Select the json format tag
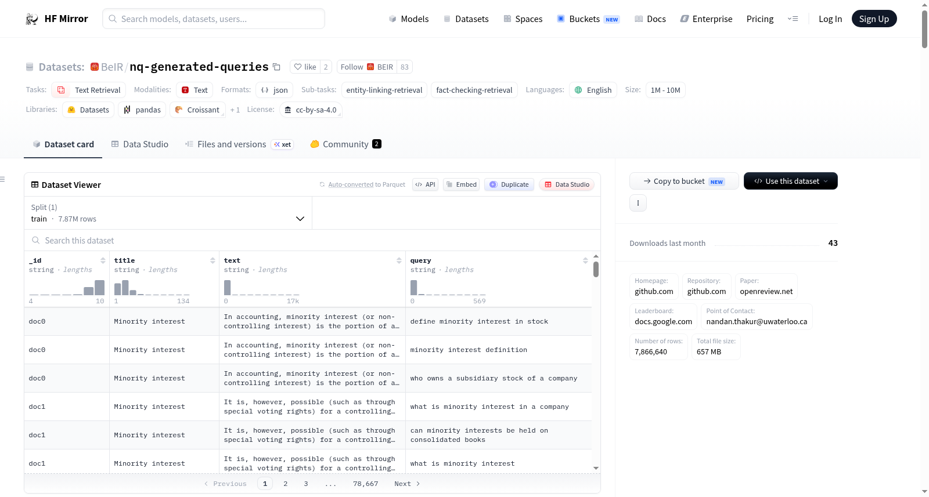This screenshot has width=929, height=497. (x=275, y=90)
